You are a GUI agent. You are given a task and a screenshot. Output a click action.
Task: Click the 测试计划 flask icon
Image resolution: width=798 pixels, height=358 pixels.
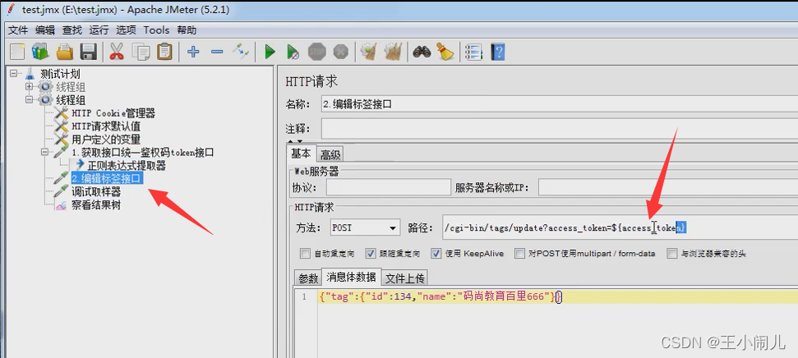coord(30,74)
